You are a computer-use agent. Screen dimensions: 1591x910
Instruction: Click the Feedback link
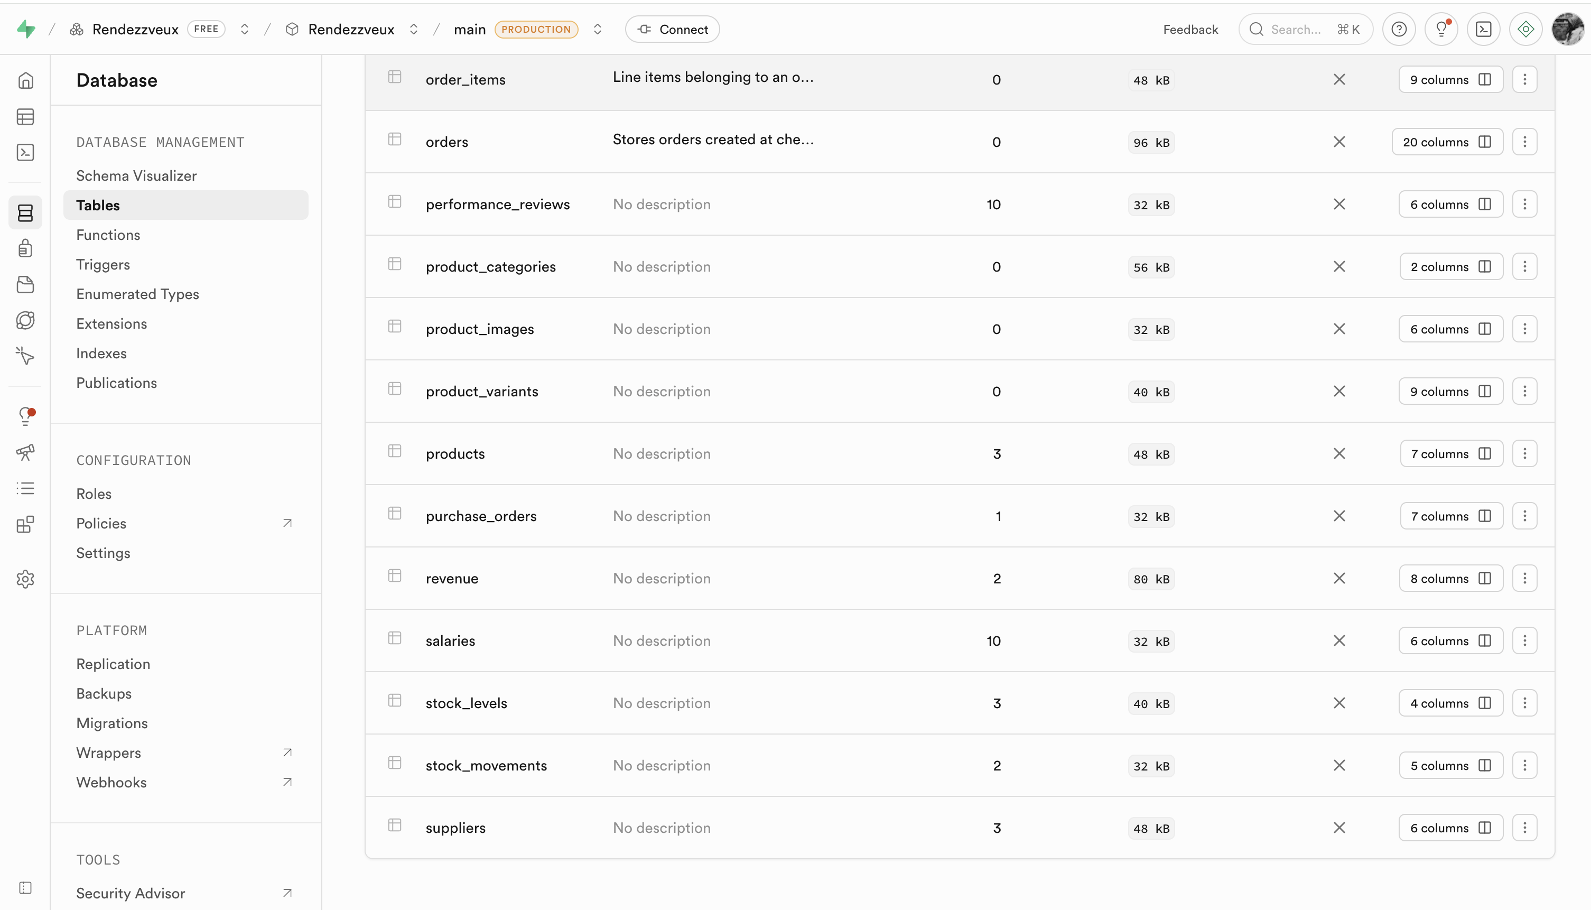point(1190,29)
